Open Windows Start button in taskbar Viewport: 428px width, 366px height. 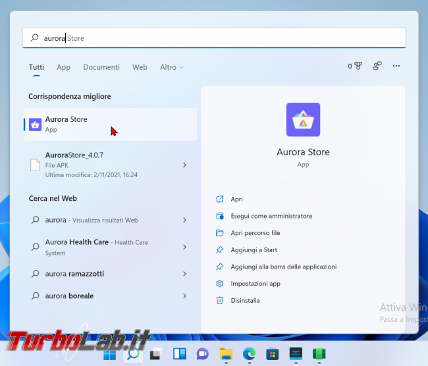pos(110,355)
